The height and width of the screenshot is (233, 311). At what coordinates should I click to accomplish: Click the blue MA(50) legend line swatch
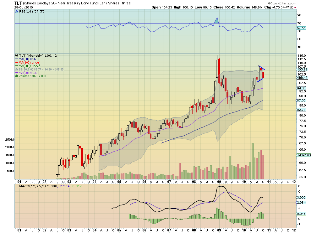tap(17, 59)
